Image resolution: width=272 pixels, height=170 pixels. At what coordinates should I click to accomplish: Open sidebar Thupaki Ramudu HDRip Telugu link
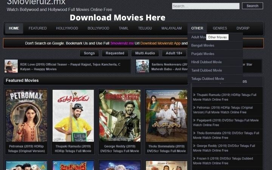[x=225, y=97]
